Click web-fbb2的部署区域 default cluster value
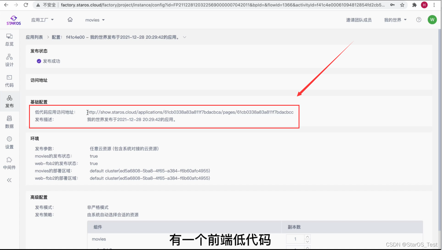The image size is (442, 250). pos(150,178)
